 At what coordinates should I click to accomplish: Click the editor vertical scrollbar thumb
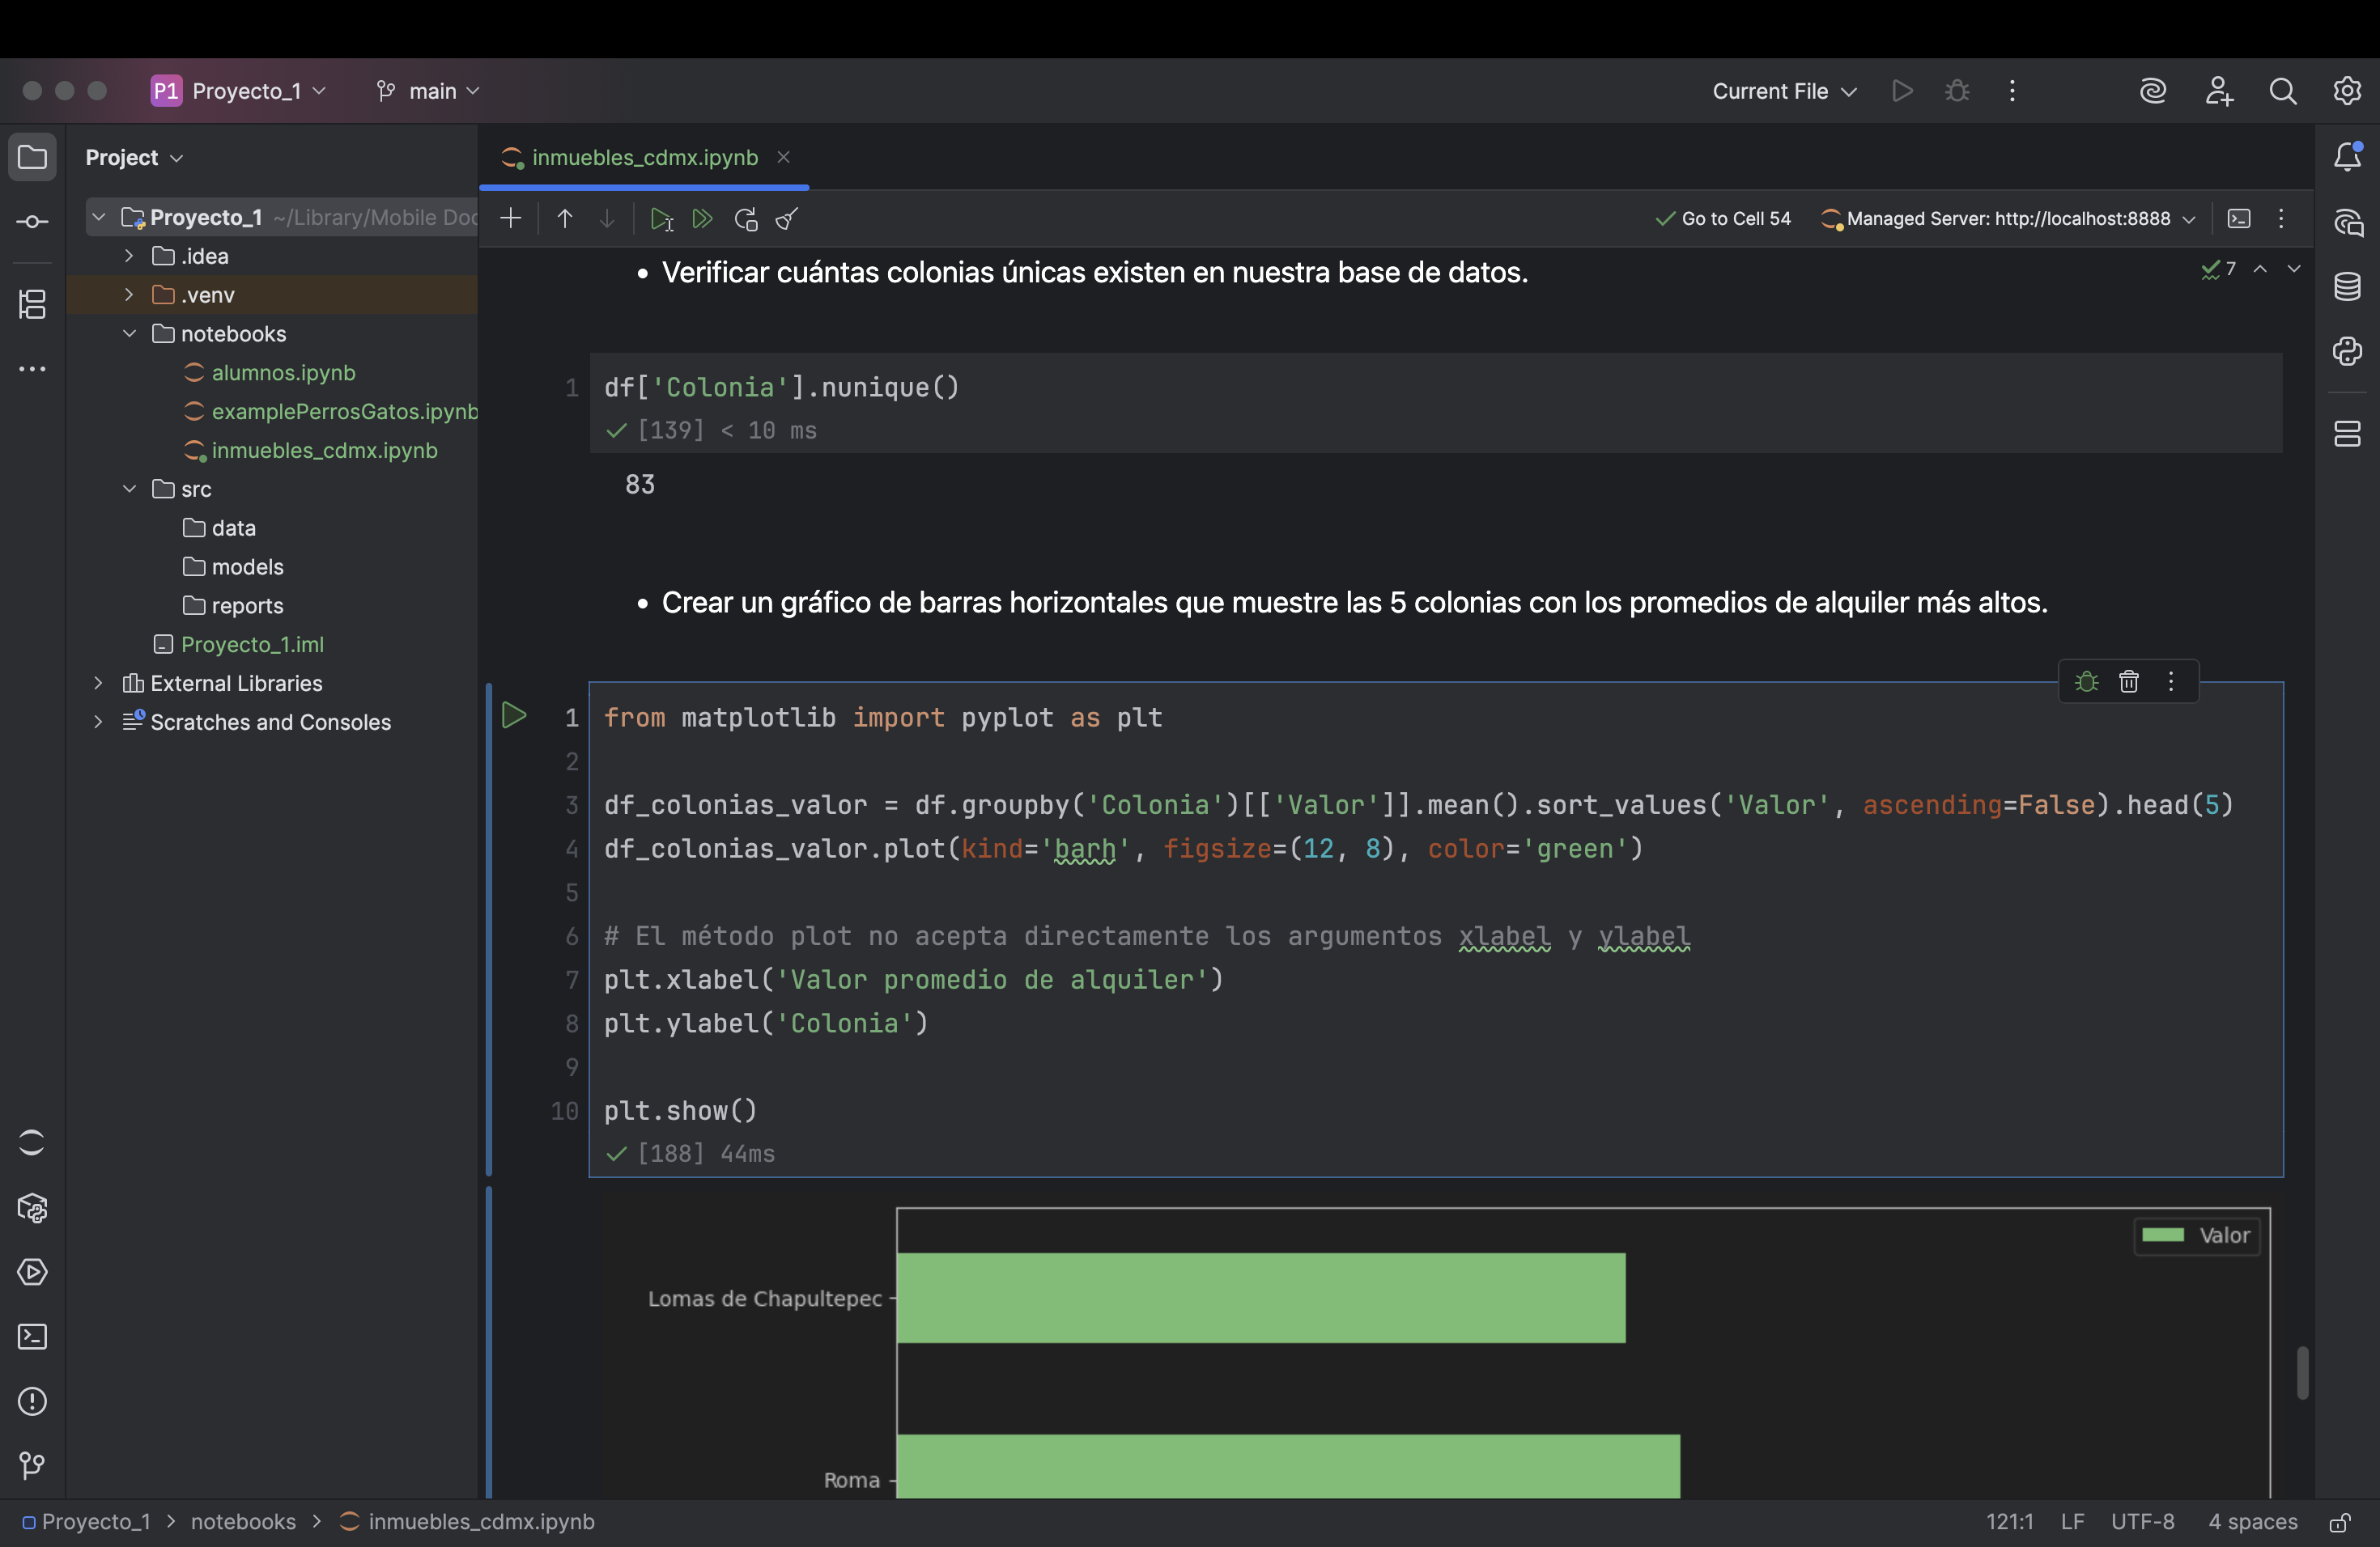[2302, 1372]
